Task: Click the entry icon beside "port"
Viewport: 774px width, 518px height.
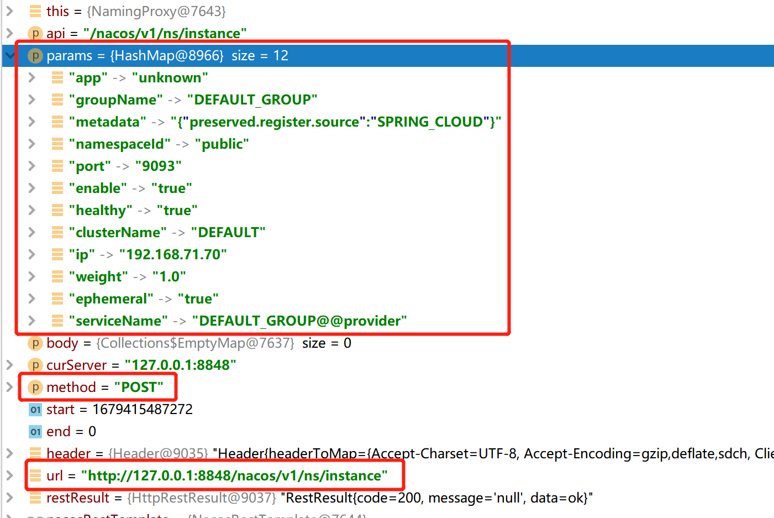Action: coord(57,166)
